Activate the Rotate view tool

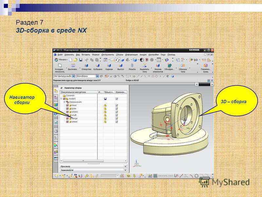pos(118,60)
